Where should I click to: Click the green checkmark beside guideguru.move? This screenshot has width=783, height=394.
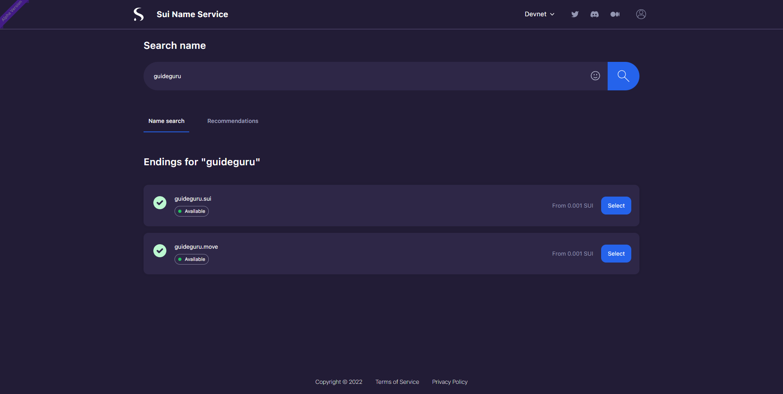tap(160, 250)
